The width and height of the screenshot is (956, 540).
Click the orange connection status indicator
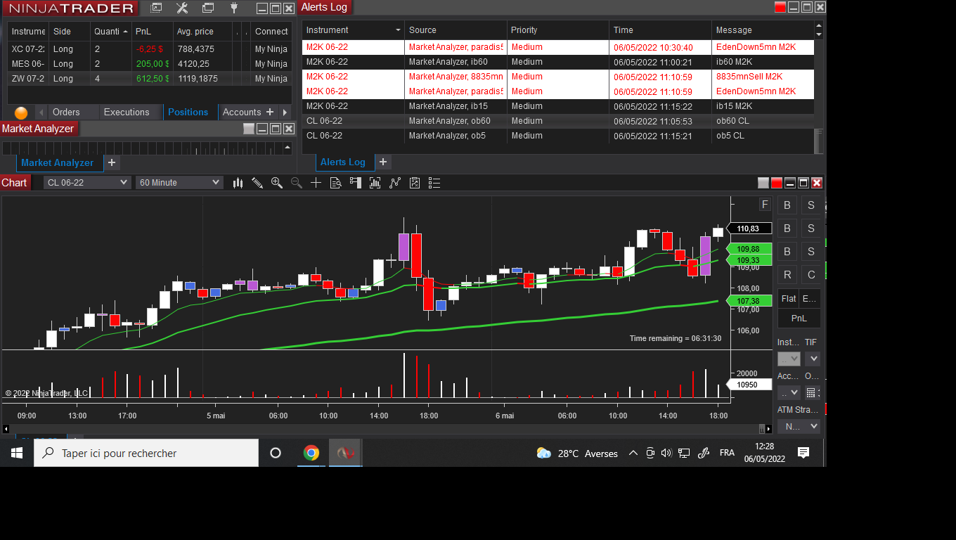21,112
